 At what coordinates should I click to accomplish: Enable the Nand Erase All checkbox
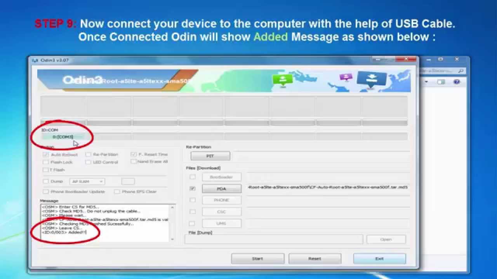(x=134, y=161)
